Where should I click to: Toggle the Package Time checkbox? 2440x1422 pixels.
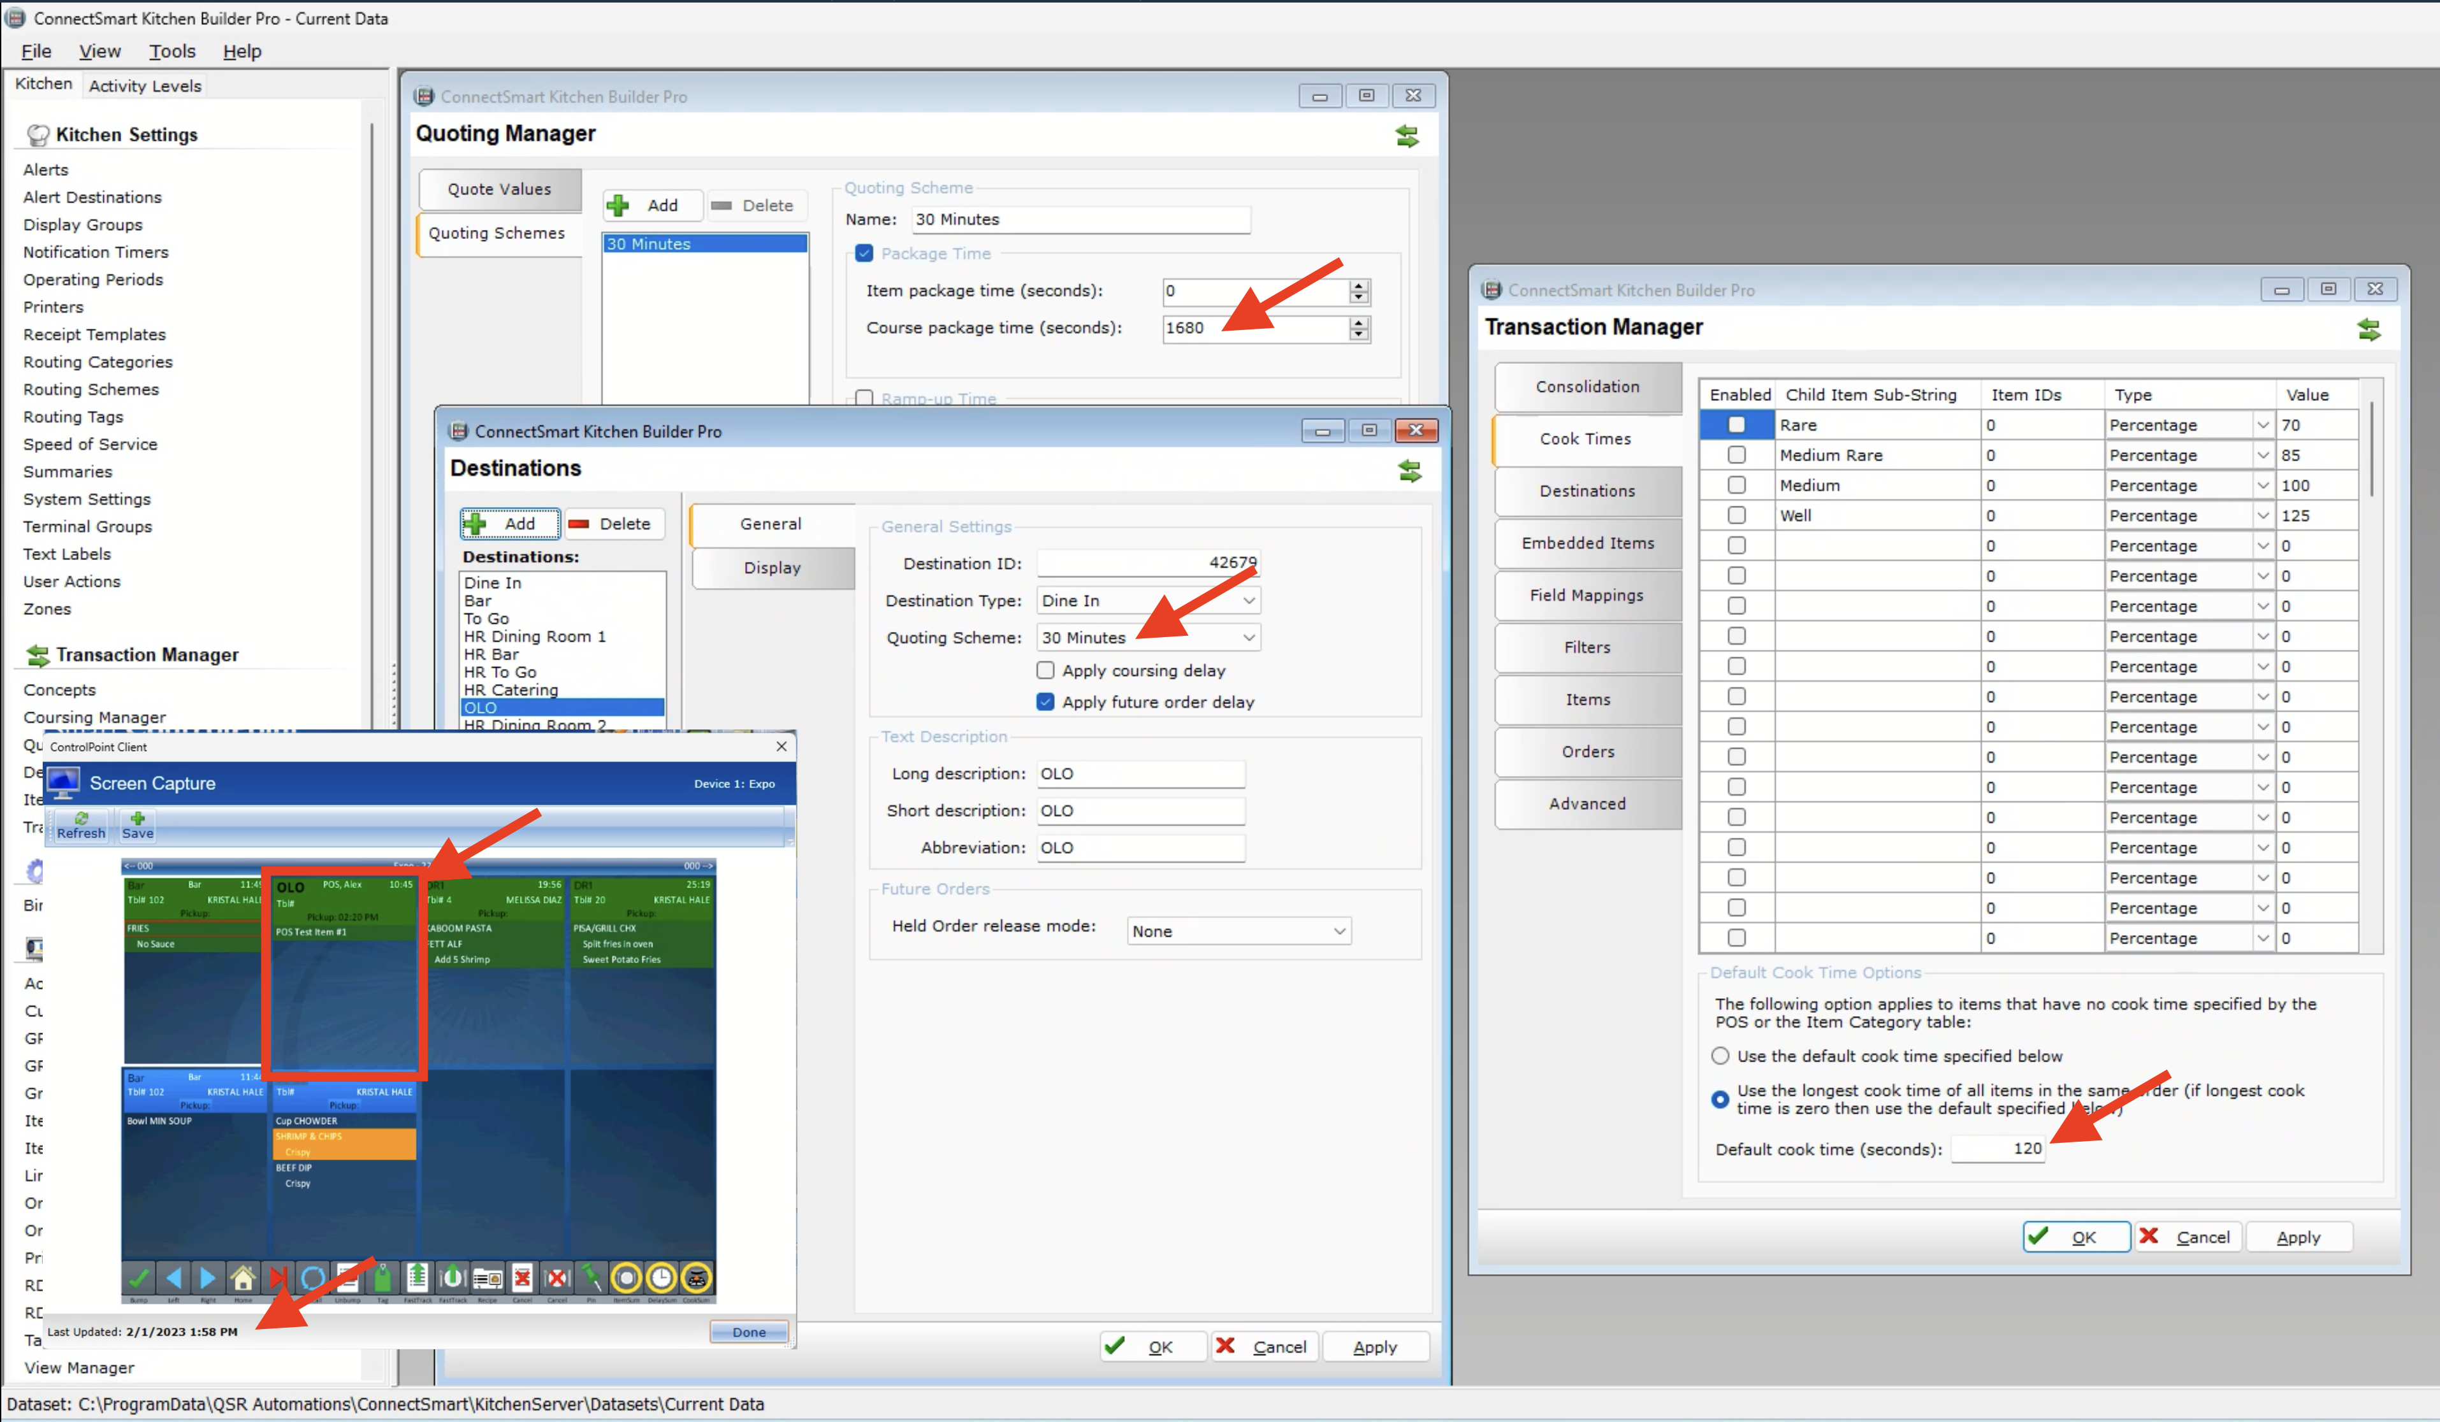[x=865, y=254]
